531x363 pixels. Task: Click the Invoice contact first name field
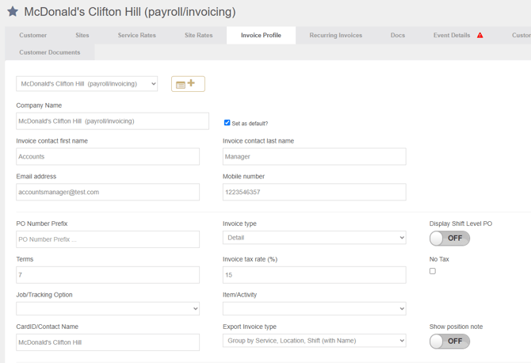[x=108, y=156]
